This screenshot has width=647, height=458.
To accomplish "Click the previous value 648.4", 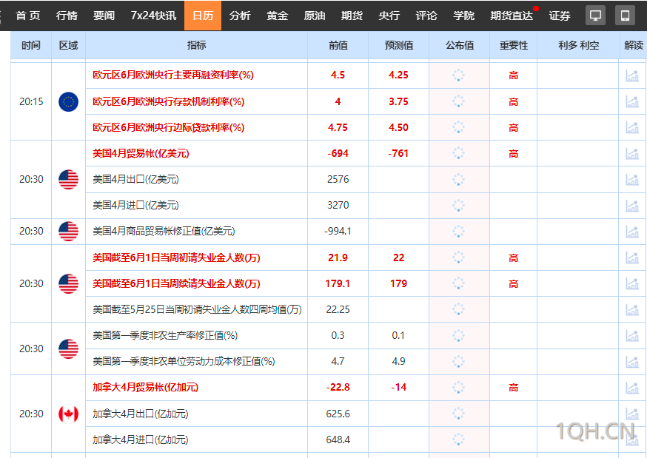I will 338,440.
